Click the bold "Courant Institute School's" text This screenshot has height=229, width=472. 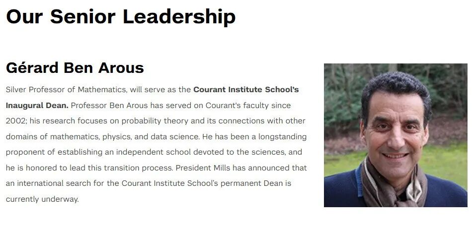pos(246,90)
